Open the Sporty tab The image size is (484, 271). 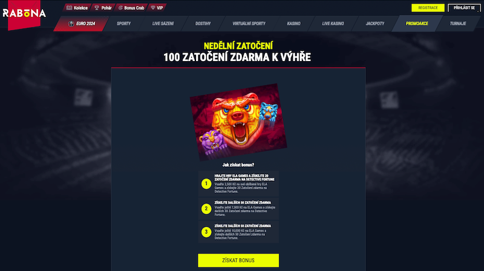point(123,24)
